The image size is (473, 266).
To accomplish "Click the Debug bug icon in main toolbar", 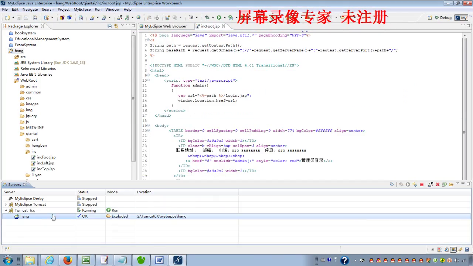I will pos(207,17).
